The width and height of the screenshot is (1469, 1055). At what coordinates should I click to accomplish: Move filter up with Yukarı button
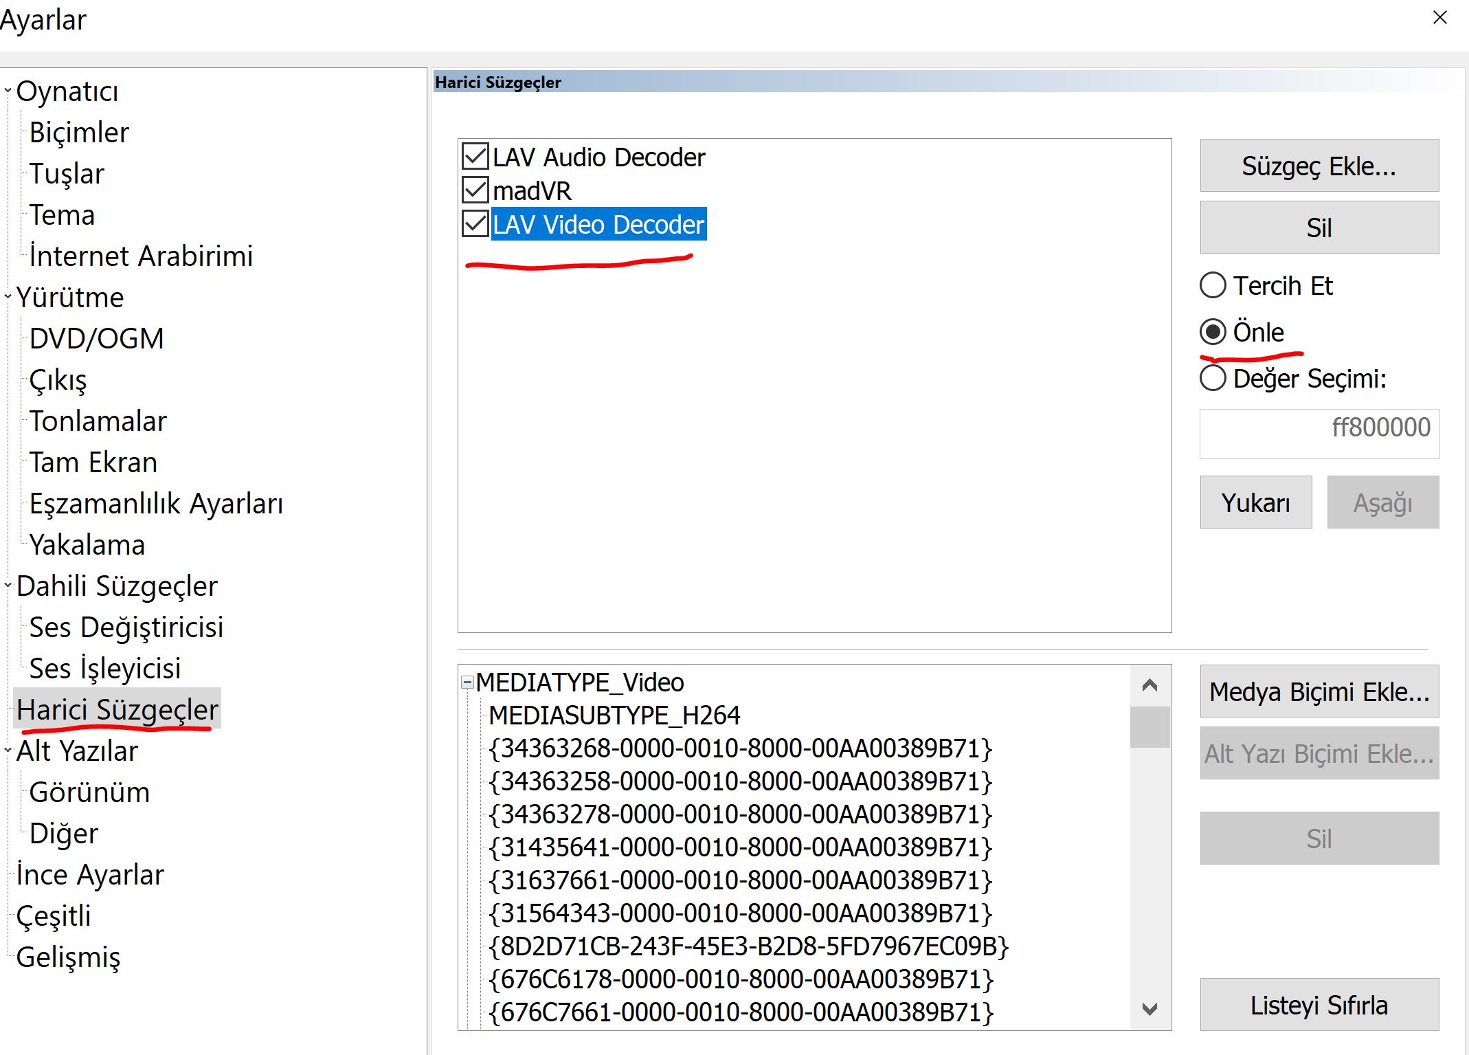1256,502
